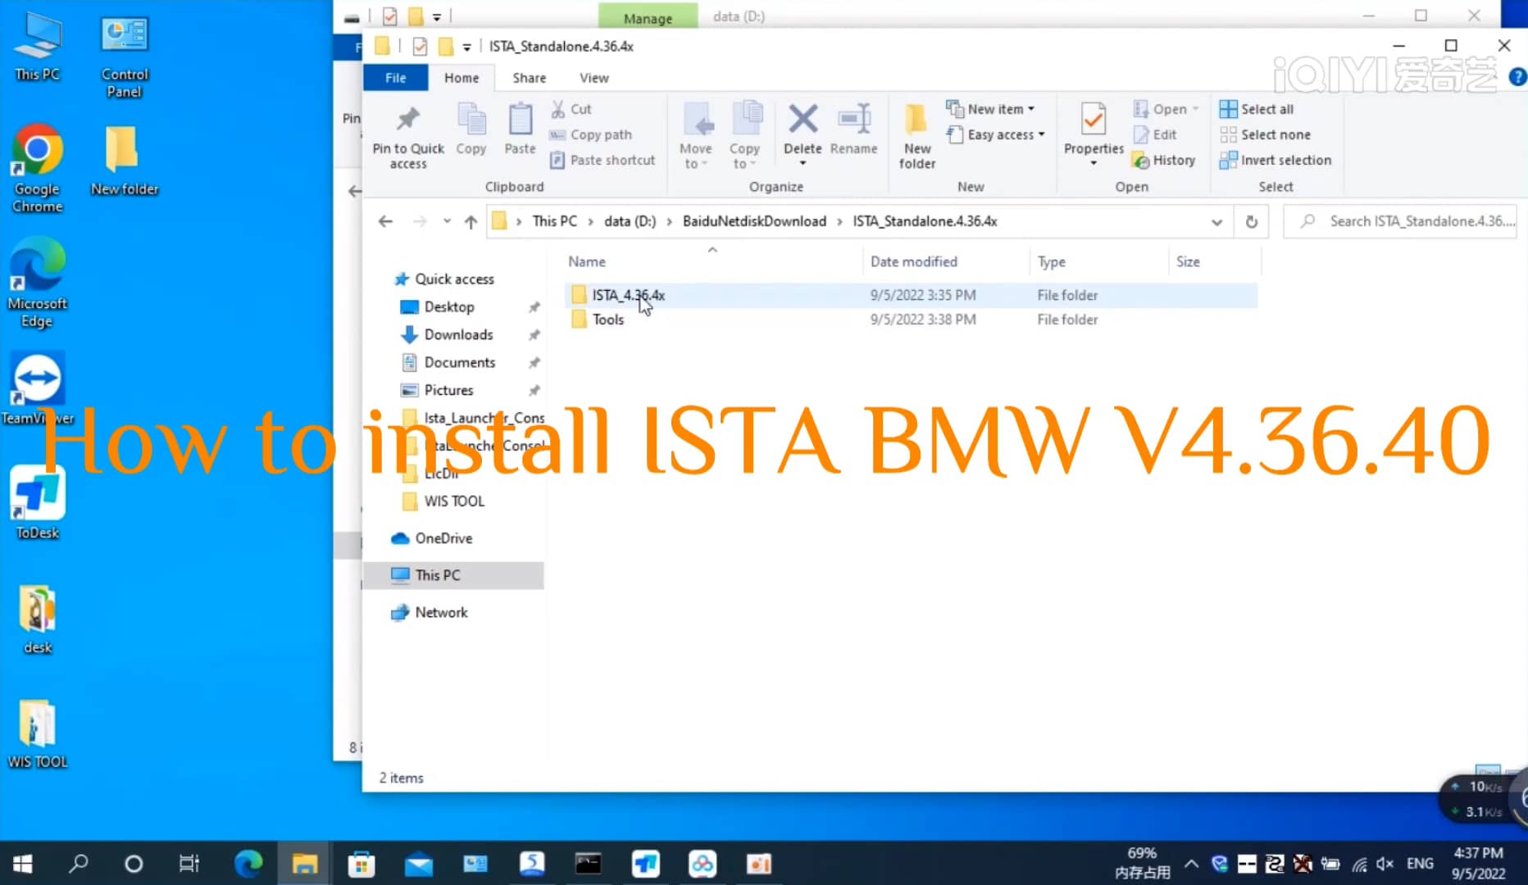Click the History icon in the Open group
This screenshot has width=1528, height=885.
[x=1164, y=160]
